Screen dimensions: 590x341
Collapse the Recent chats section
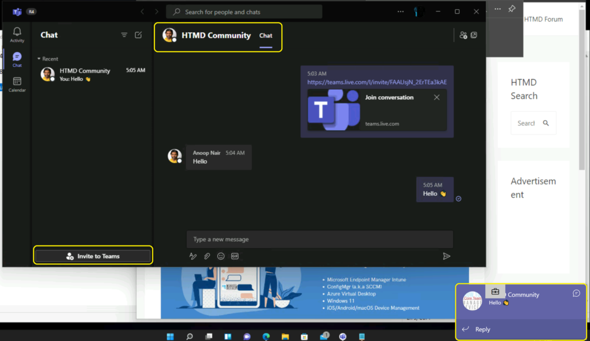pyautogui.click(x=48, y=59)
